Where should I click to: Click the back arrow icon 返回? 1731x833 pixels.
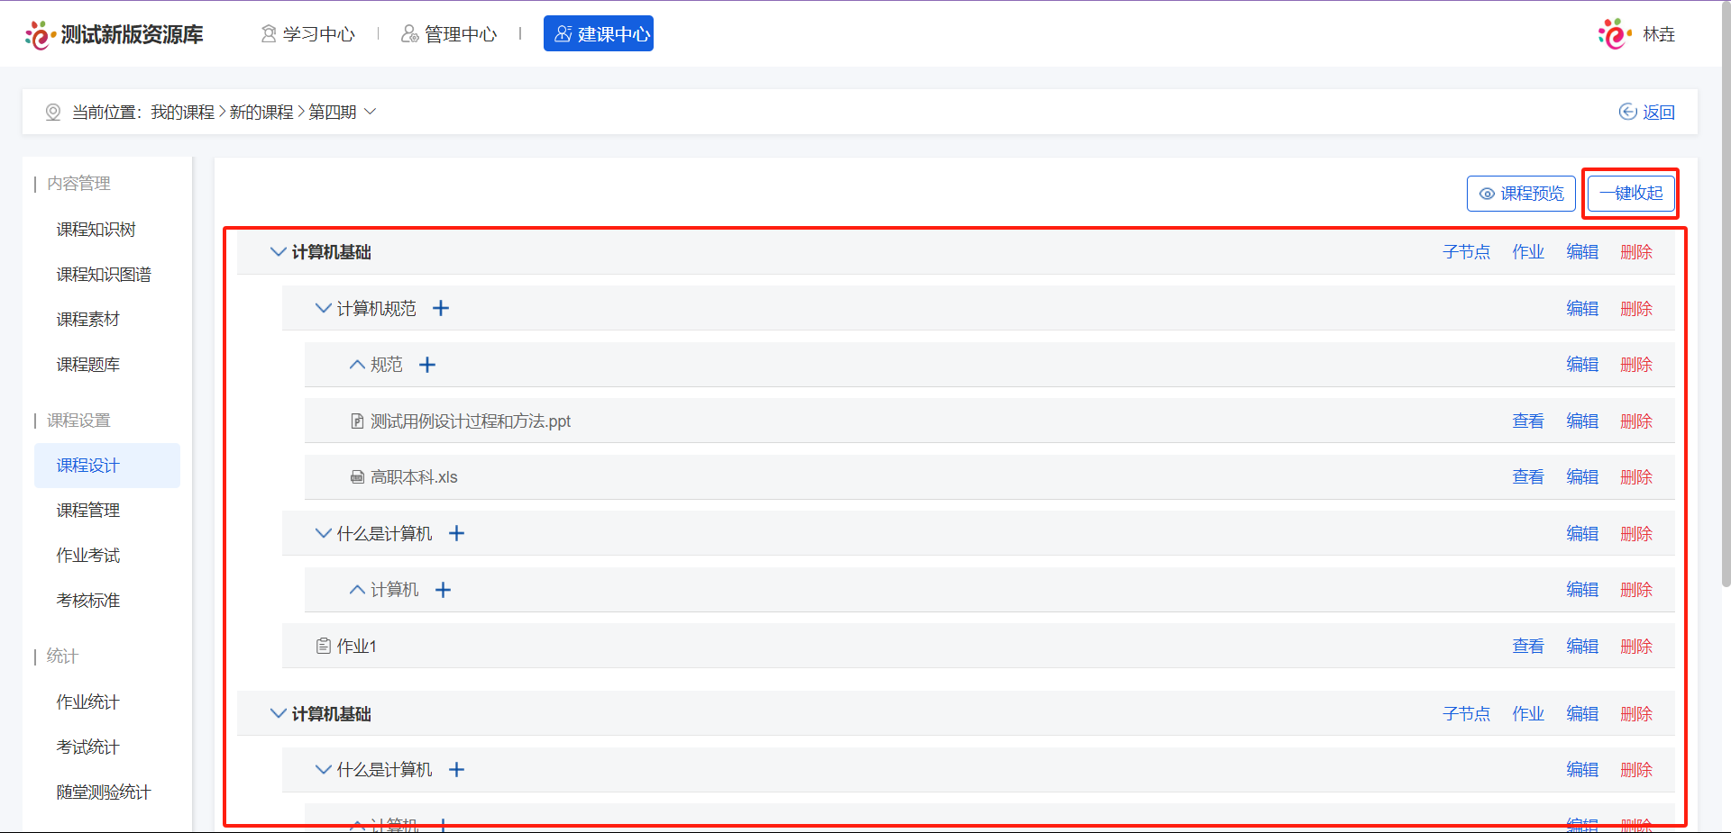1627,112
